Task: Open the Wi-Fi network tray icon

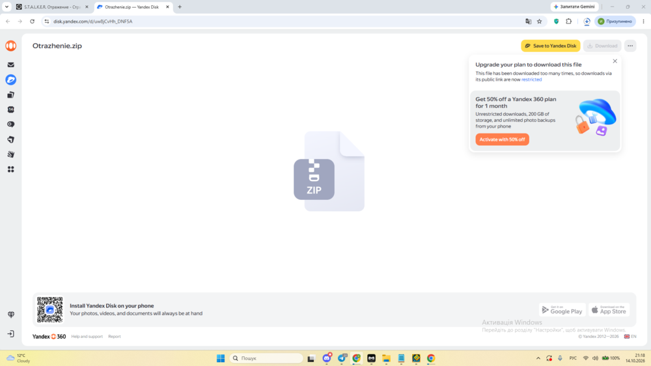Action: click(586, 358)
